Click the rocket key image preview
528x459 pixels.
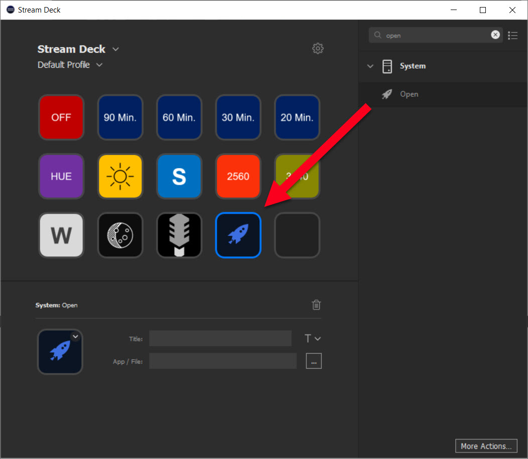click(60, 352)
